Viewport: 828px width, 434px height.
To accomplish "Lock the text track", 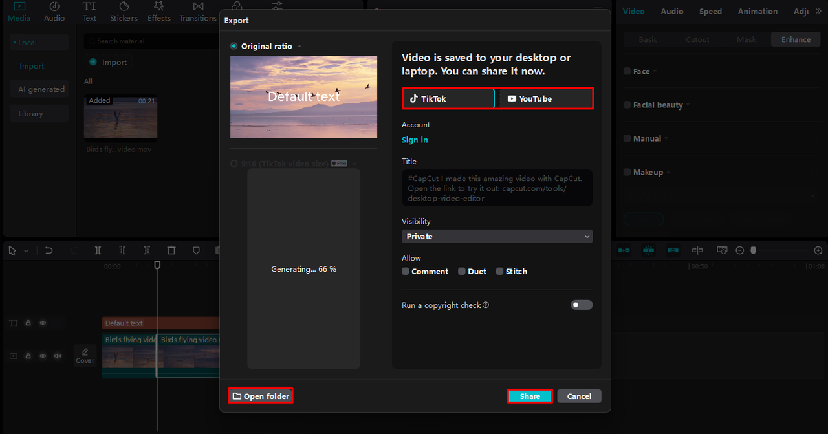I will (28, 323).
